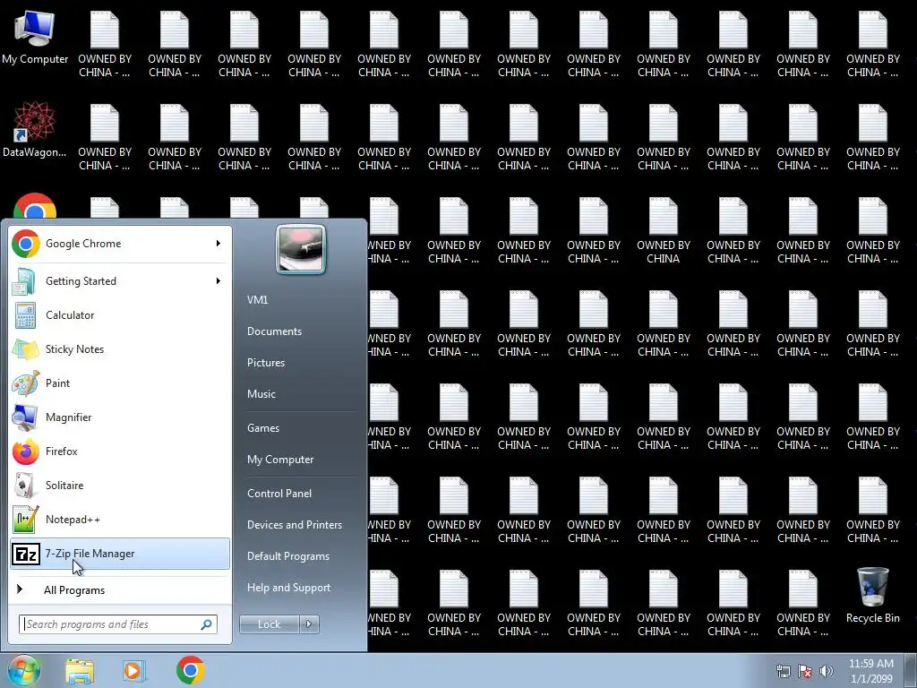Click the Start orb button on taskbar

pos(23,670)
